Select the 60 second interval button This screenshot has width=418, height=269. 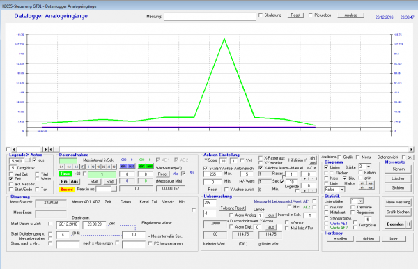coord(114,167)
